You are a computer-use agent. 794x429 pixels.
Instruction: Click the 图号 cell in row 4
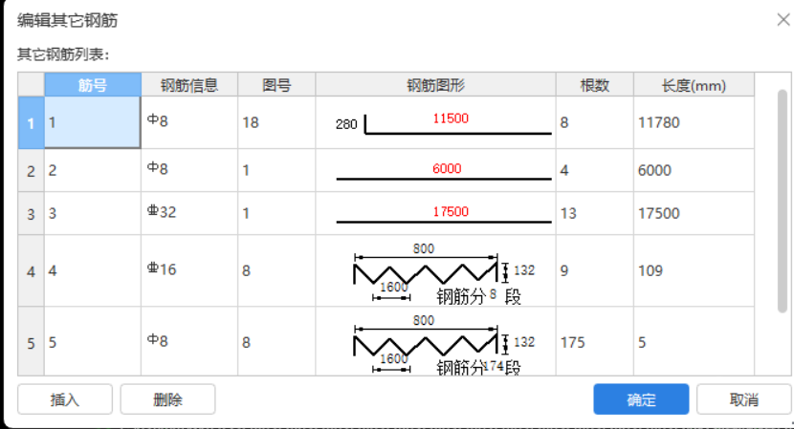pos(276,270)
